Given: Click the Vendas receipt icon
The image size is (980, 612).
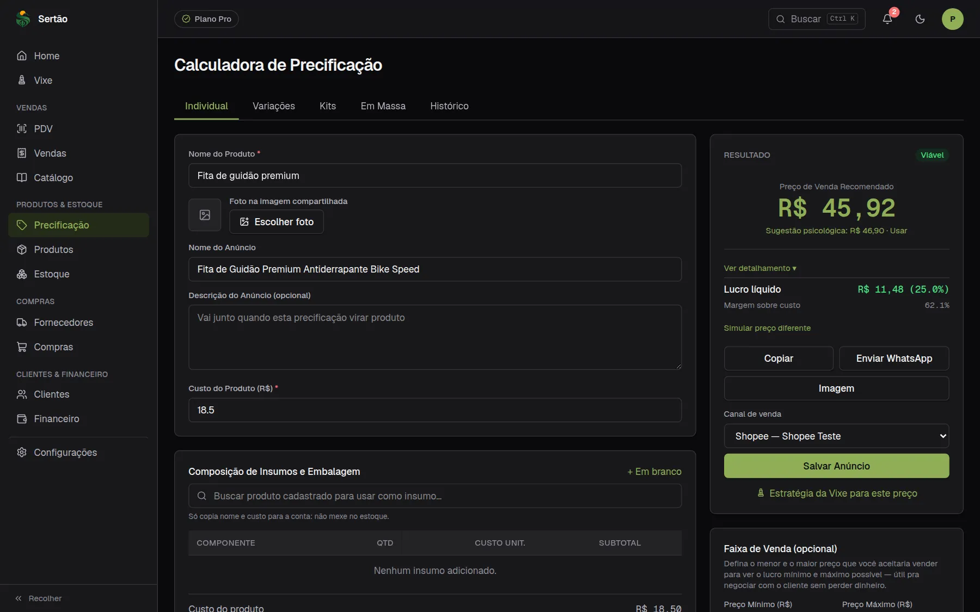Looking at the screenshot, I should click(x=22, y=153).
